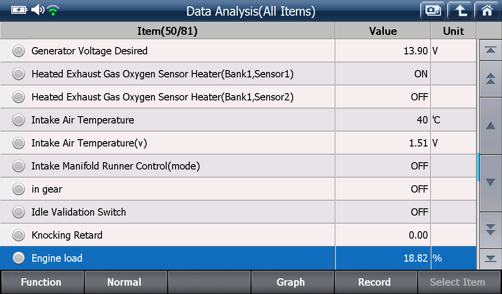Go back using the return arrow icon

coord(460,11)
